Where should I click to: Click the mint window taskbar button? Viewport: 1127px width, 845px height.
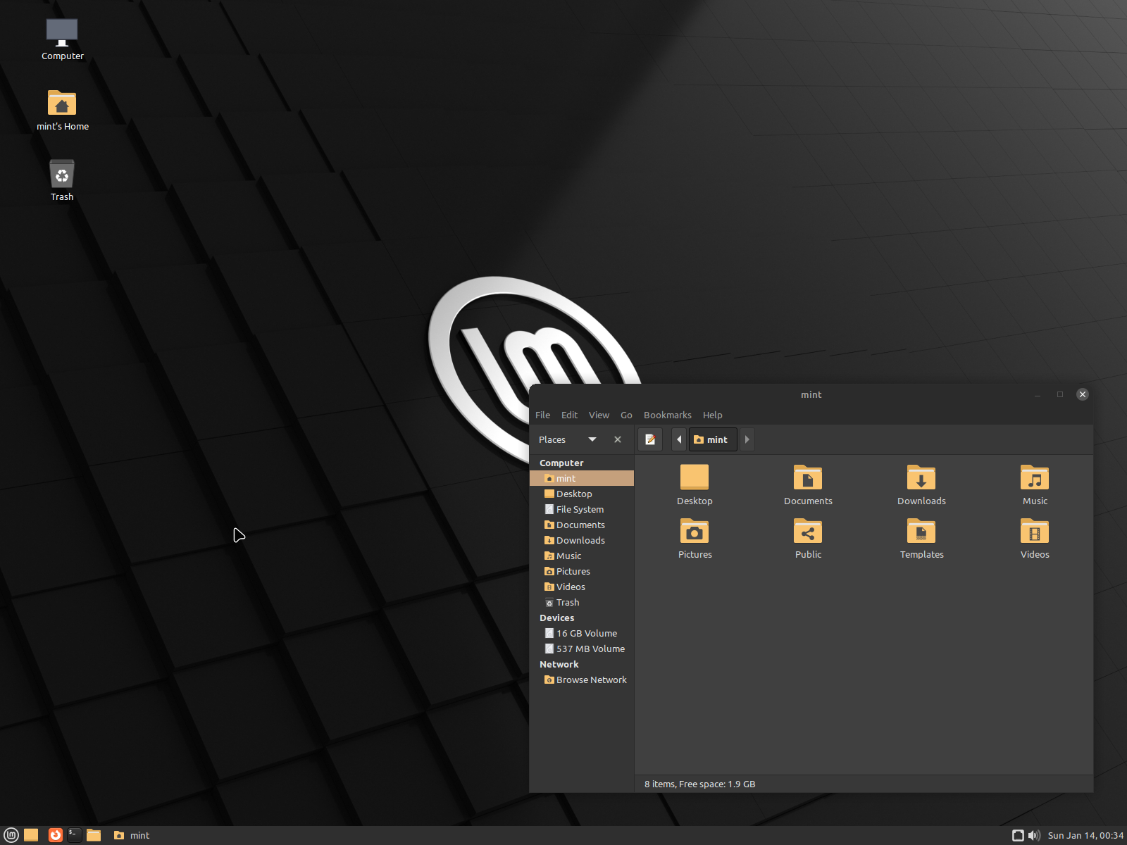coord(132,835)
